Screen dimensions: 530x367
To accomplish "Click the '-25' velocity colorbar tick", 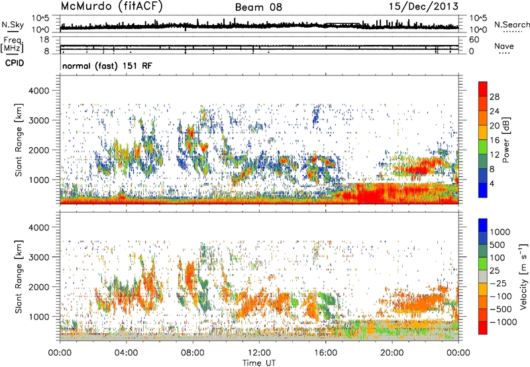I will pyautogui.click(x=499, y=283).
